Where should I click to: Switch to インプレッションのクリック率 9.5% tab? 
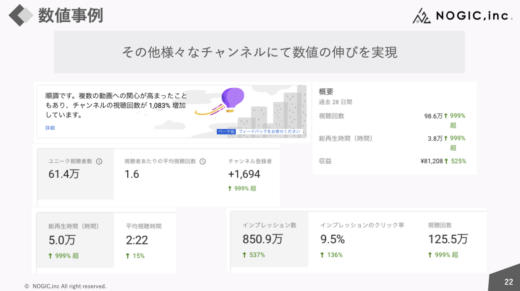(362, 239)
